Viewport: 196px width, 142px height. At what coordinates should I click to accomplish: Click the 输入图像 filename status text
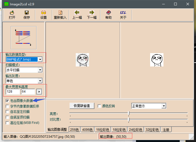[x=39, y=136]
